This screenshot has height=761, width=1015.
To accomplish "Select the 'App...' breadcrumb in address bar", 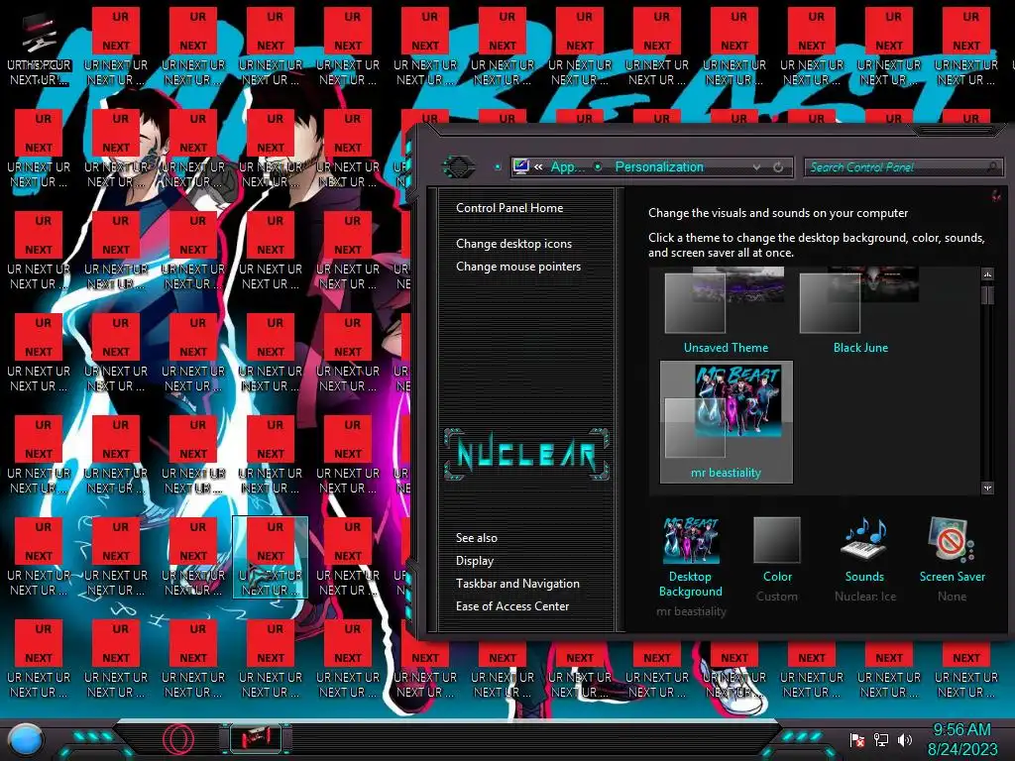I will (x=567, y=166).
